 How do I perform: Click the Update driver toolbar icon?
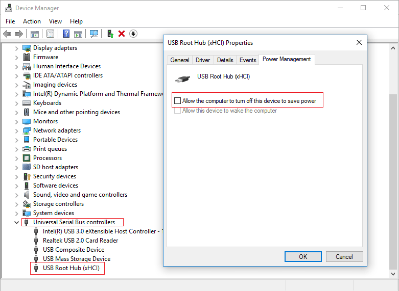point(110,34)
